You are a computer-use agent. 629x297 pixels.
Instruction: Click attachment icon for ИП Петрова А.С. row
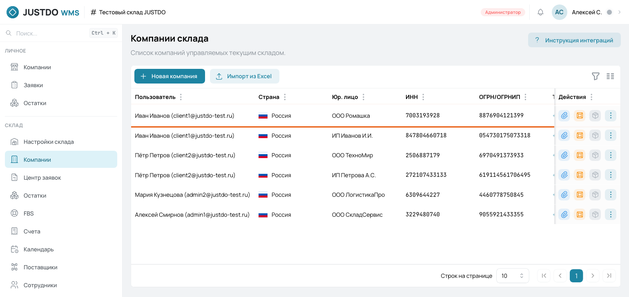564,175
